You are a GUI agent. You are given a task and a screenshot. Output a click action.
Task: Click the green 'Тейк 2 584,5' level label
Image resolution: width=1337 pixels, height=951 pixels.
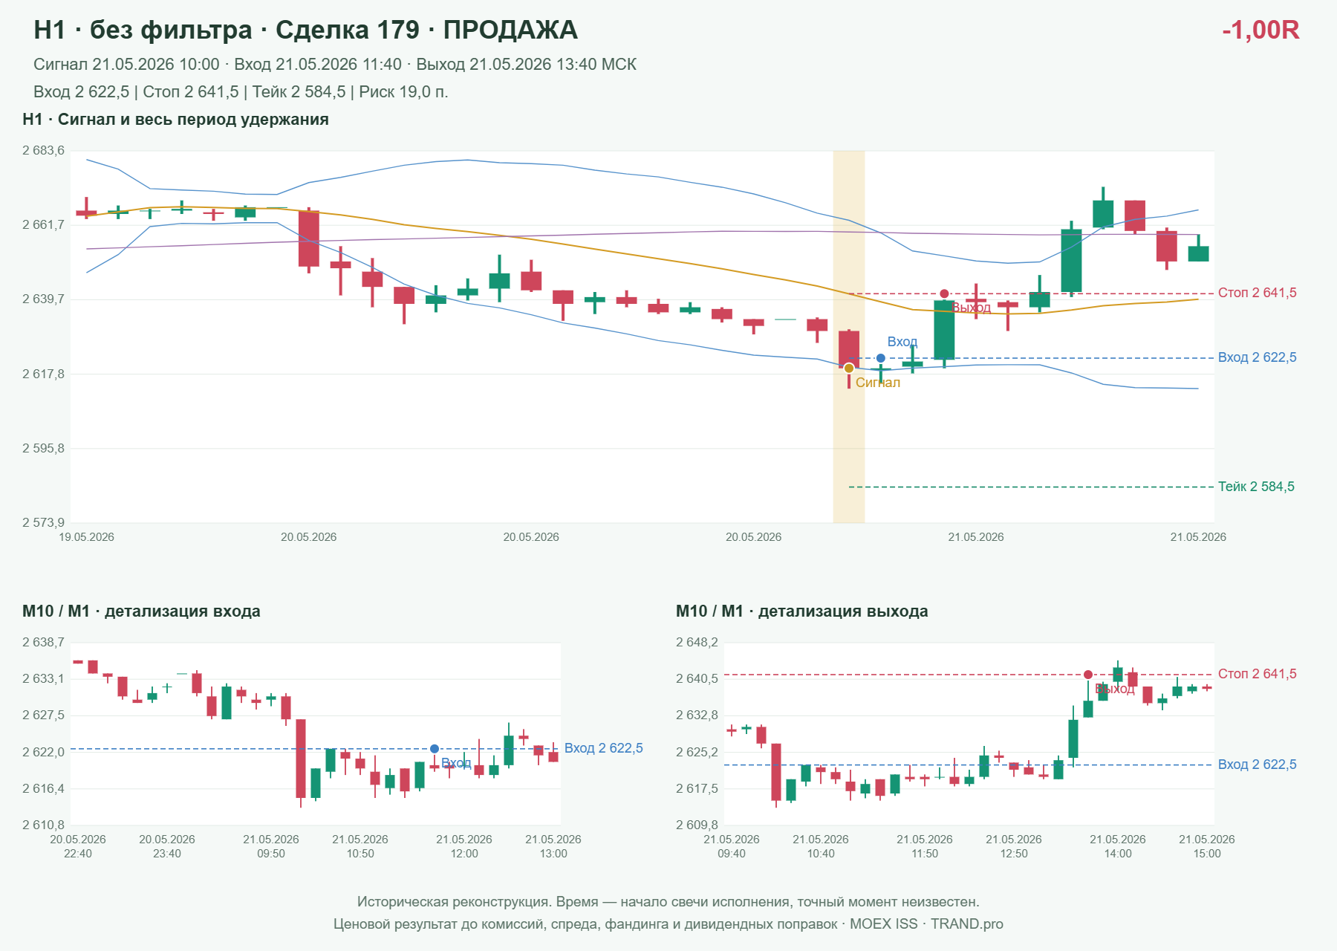pyautogui.click(x=1256, y=487)
